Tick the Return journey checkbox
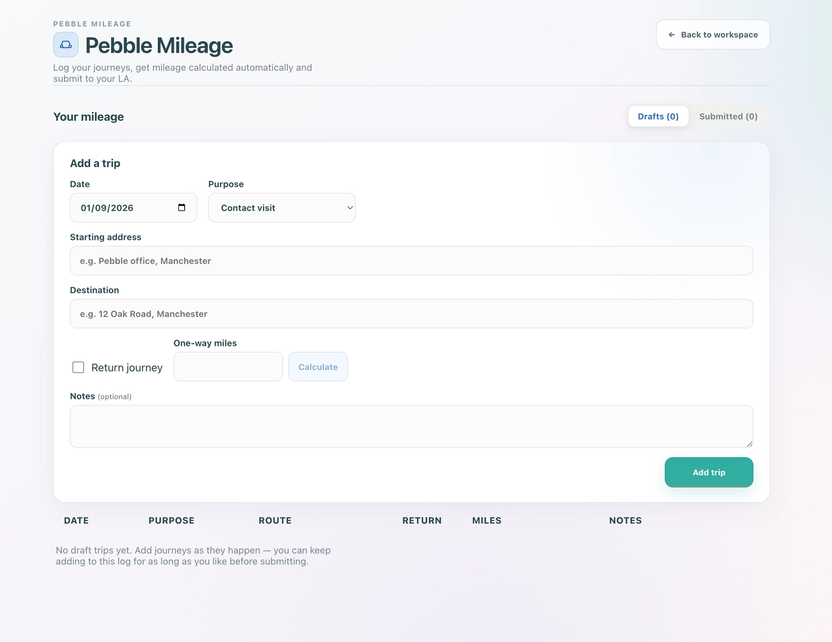 [78, 367]
